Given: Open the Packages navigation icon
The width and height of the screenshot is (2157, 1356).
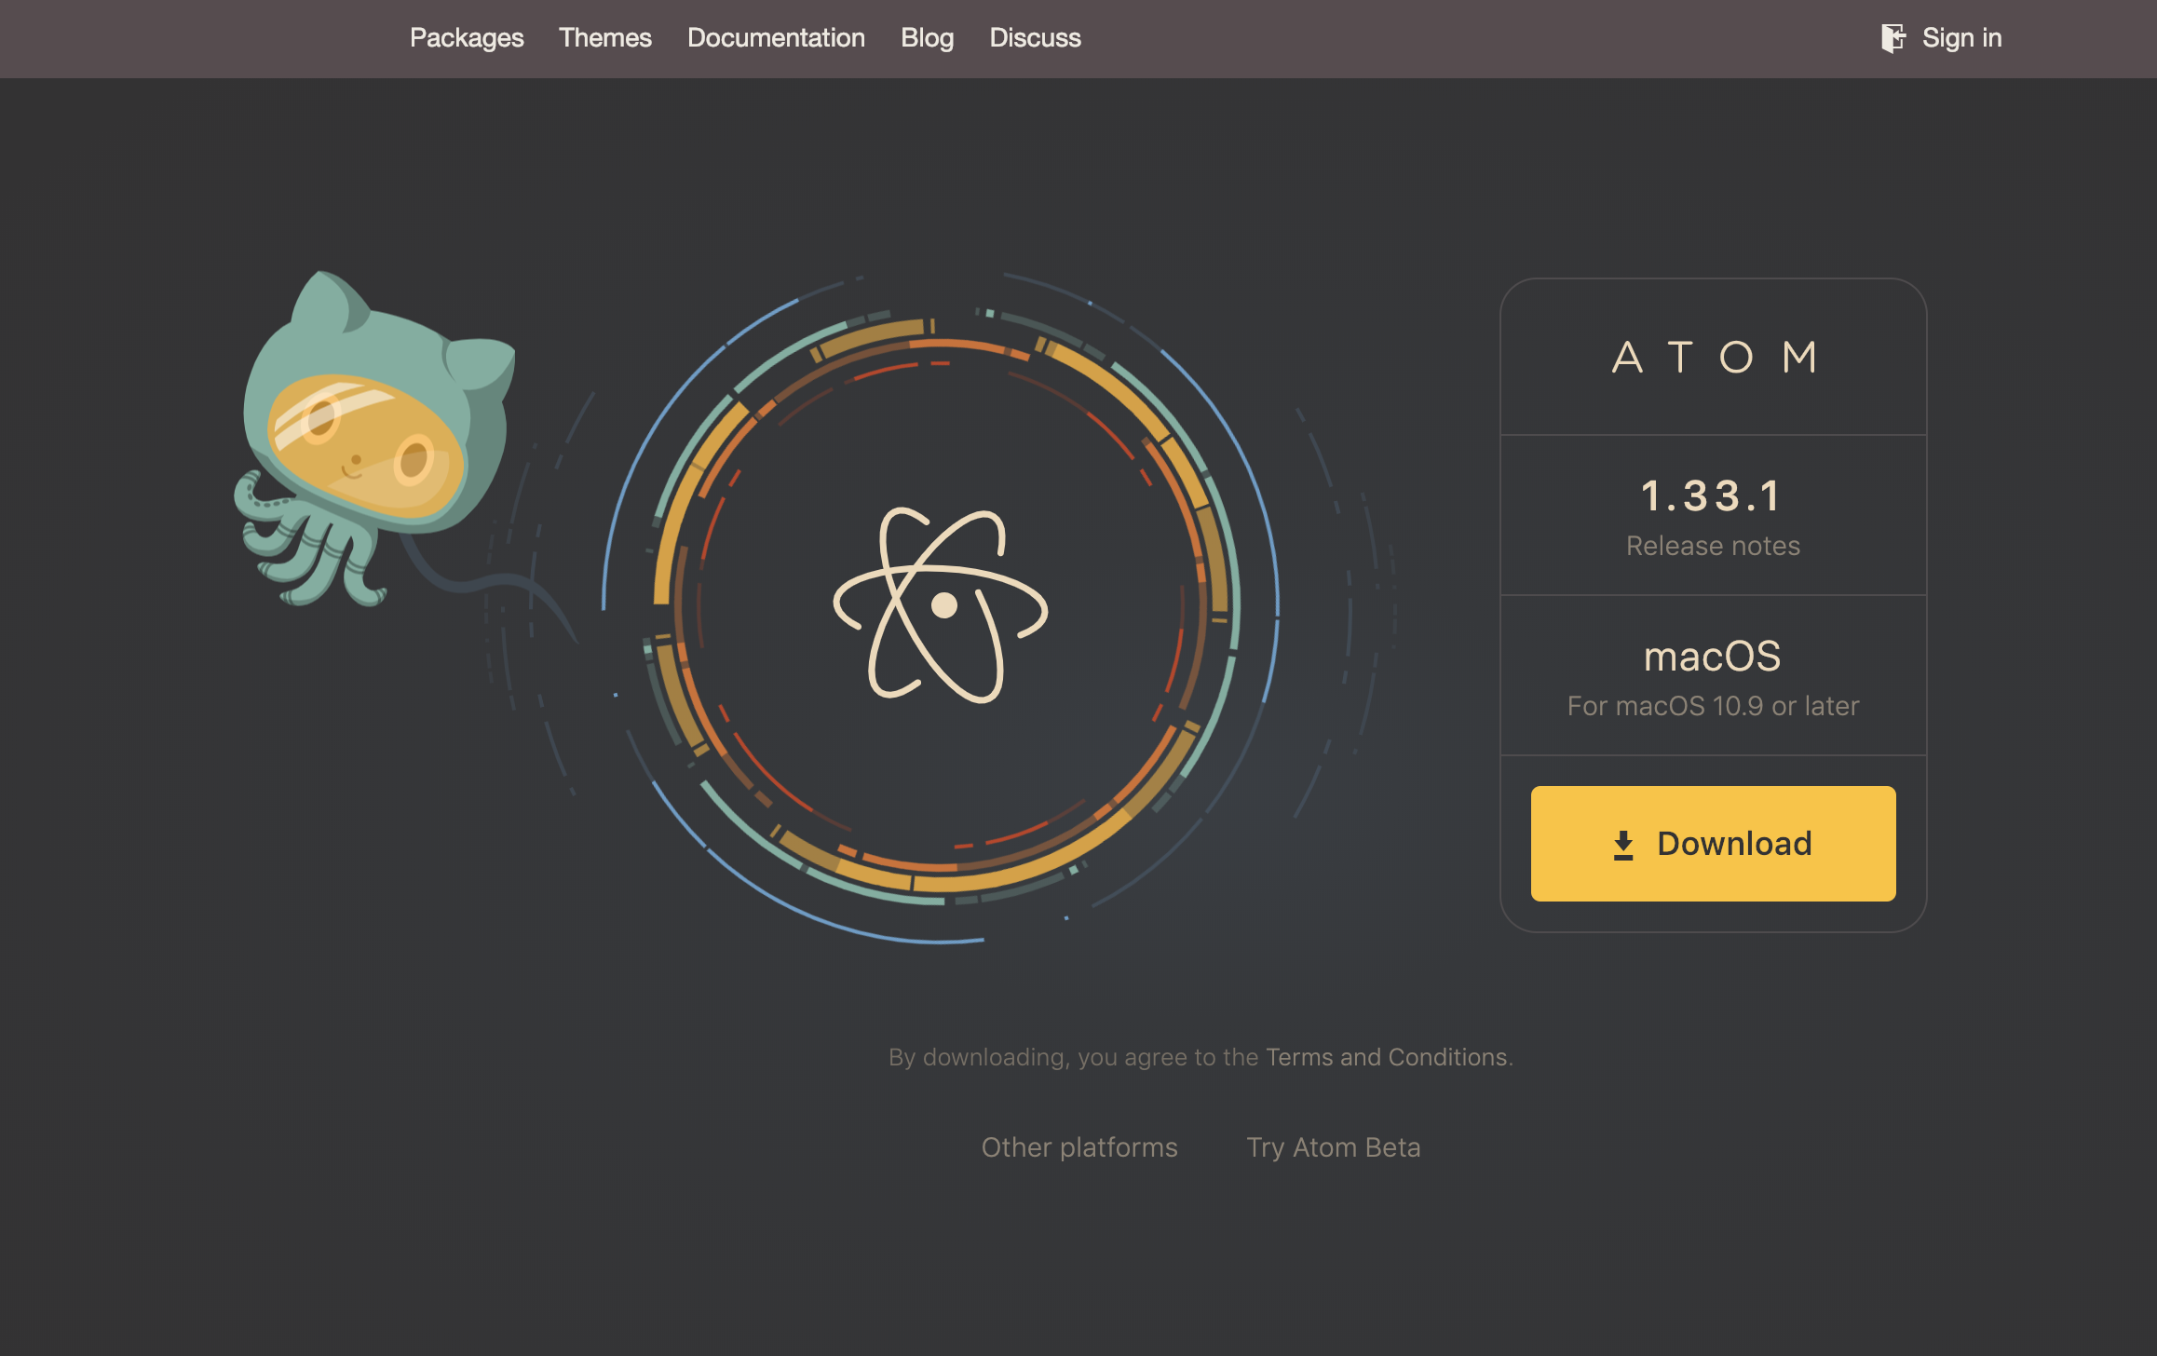Looking at the screenshot, I should pos(467,37).
